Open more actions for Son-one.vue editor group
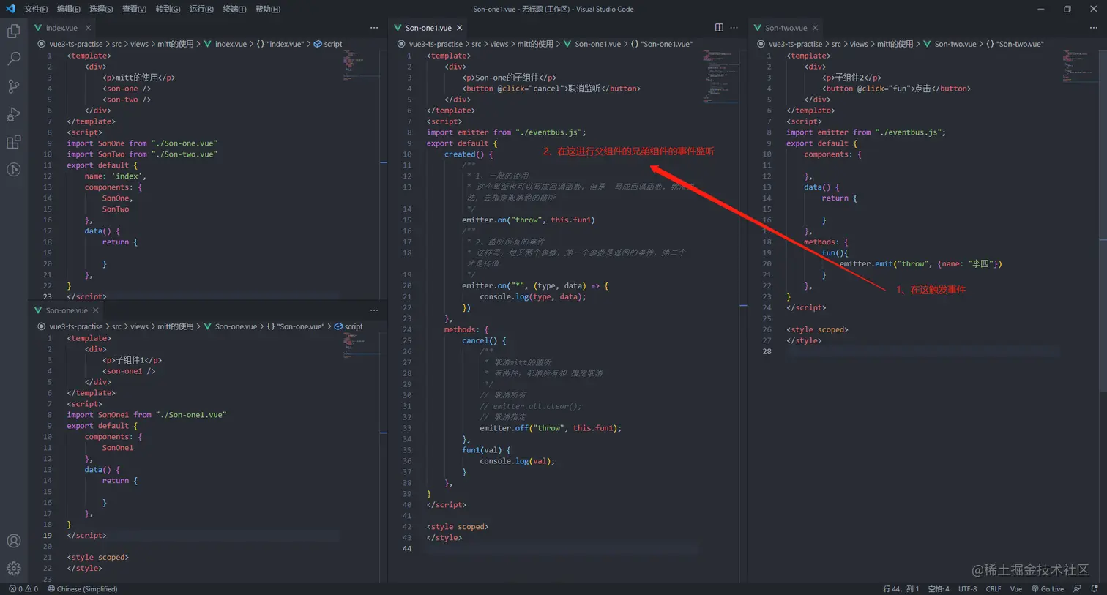This screenshot has height=595, width=1107. tap(374, 310)
